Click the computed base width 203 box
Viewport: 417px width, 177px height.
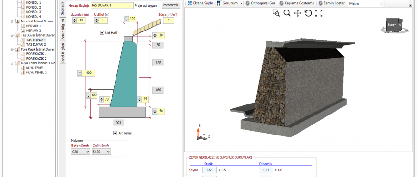(118, 123)
